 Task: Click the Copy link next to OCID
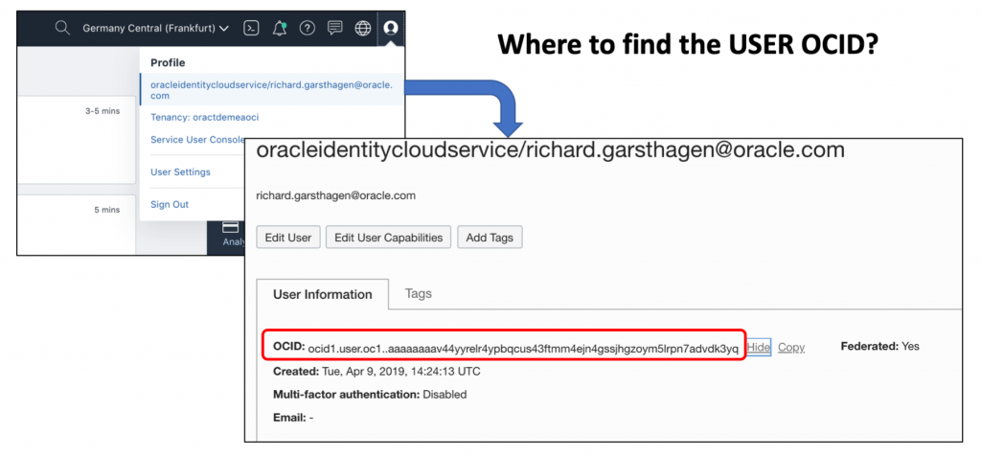coord(791,347)
